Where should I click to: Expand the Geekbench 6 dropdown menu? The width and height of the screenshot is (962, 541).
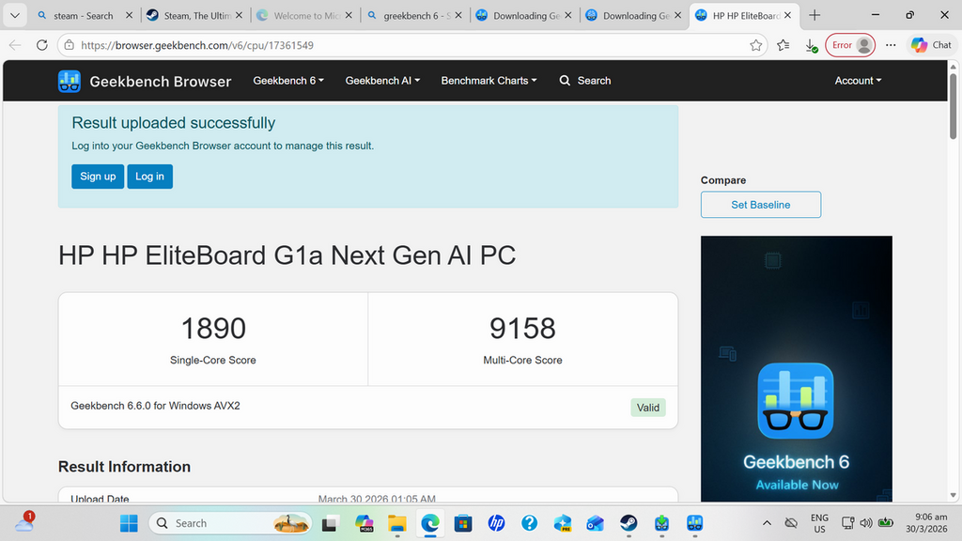click(x=288, y=81)
